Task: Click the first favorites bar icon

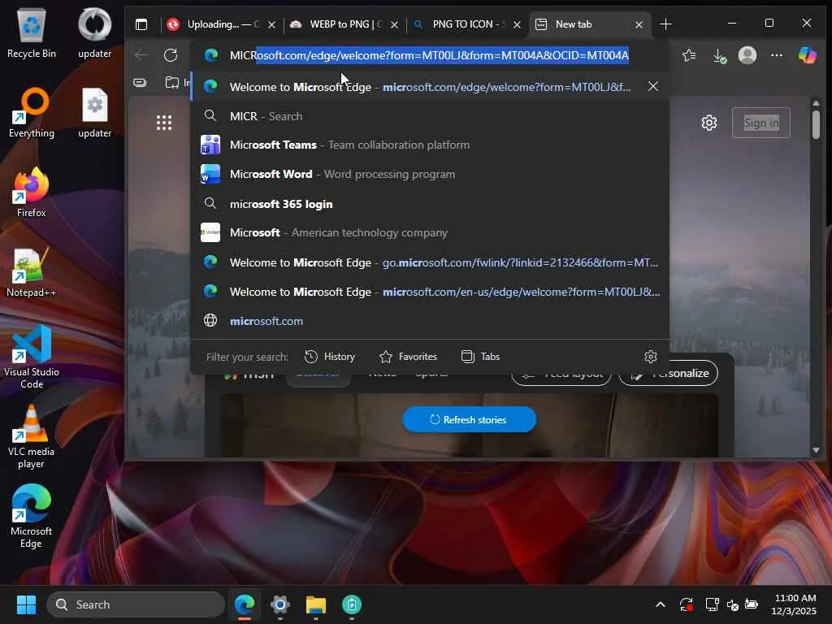Action: pos(140,82)
